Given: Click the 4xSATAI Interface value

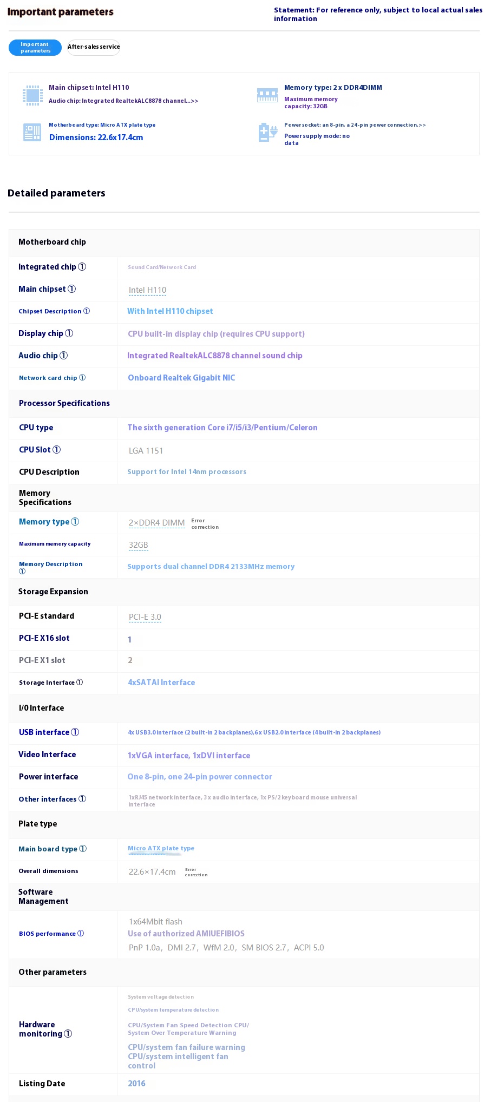Looking at the screenshot, I should pos(161,683).
